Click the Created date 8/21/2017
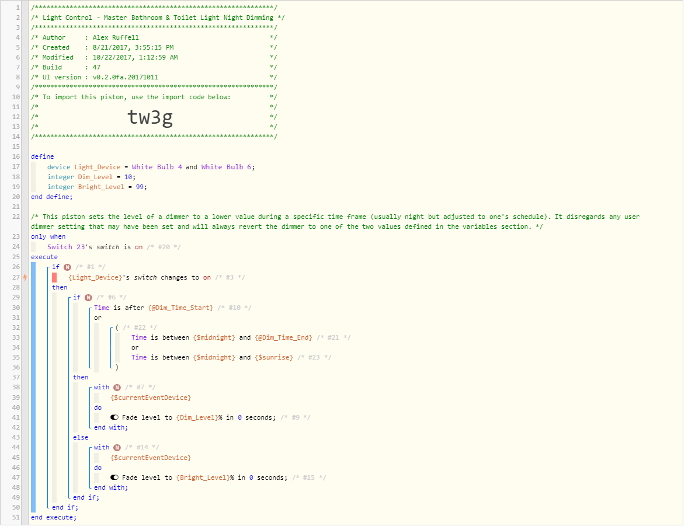The width and height of the screenshot is (688, 530). click(133, 47)
